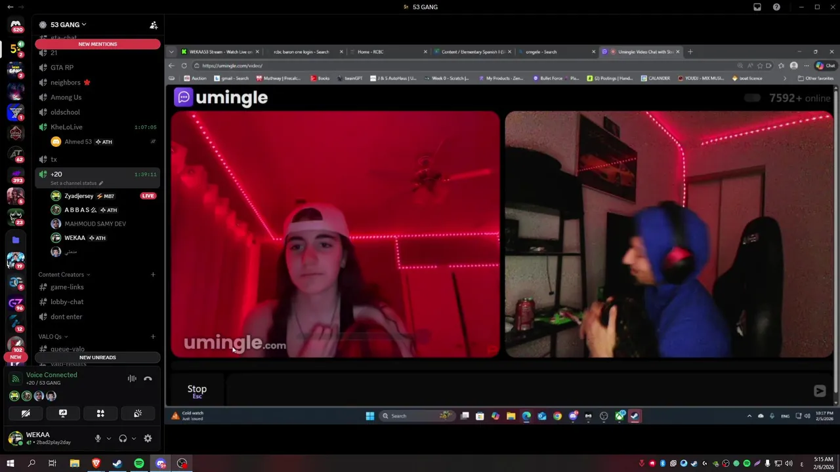The width and height of the screenshot is (840, 472).
Task: Open connection quality signal icon
Action: (16, 378)
